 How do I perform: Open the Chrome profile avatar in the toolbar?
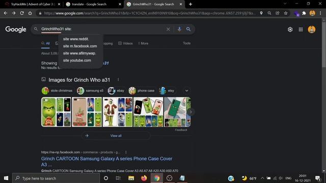[x=312, y=13]
